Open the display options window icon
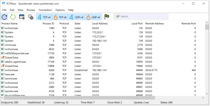The image size is (210, 106). click(x=22, y=17)
